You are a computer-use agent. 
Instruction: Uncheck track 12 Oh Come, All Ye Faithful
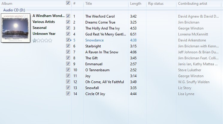(68, 82)
